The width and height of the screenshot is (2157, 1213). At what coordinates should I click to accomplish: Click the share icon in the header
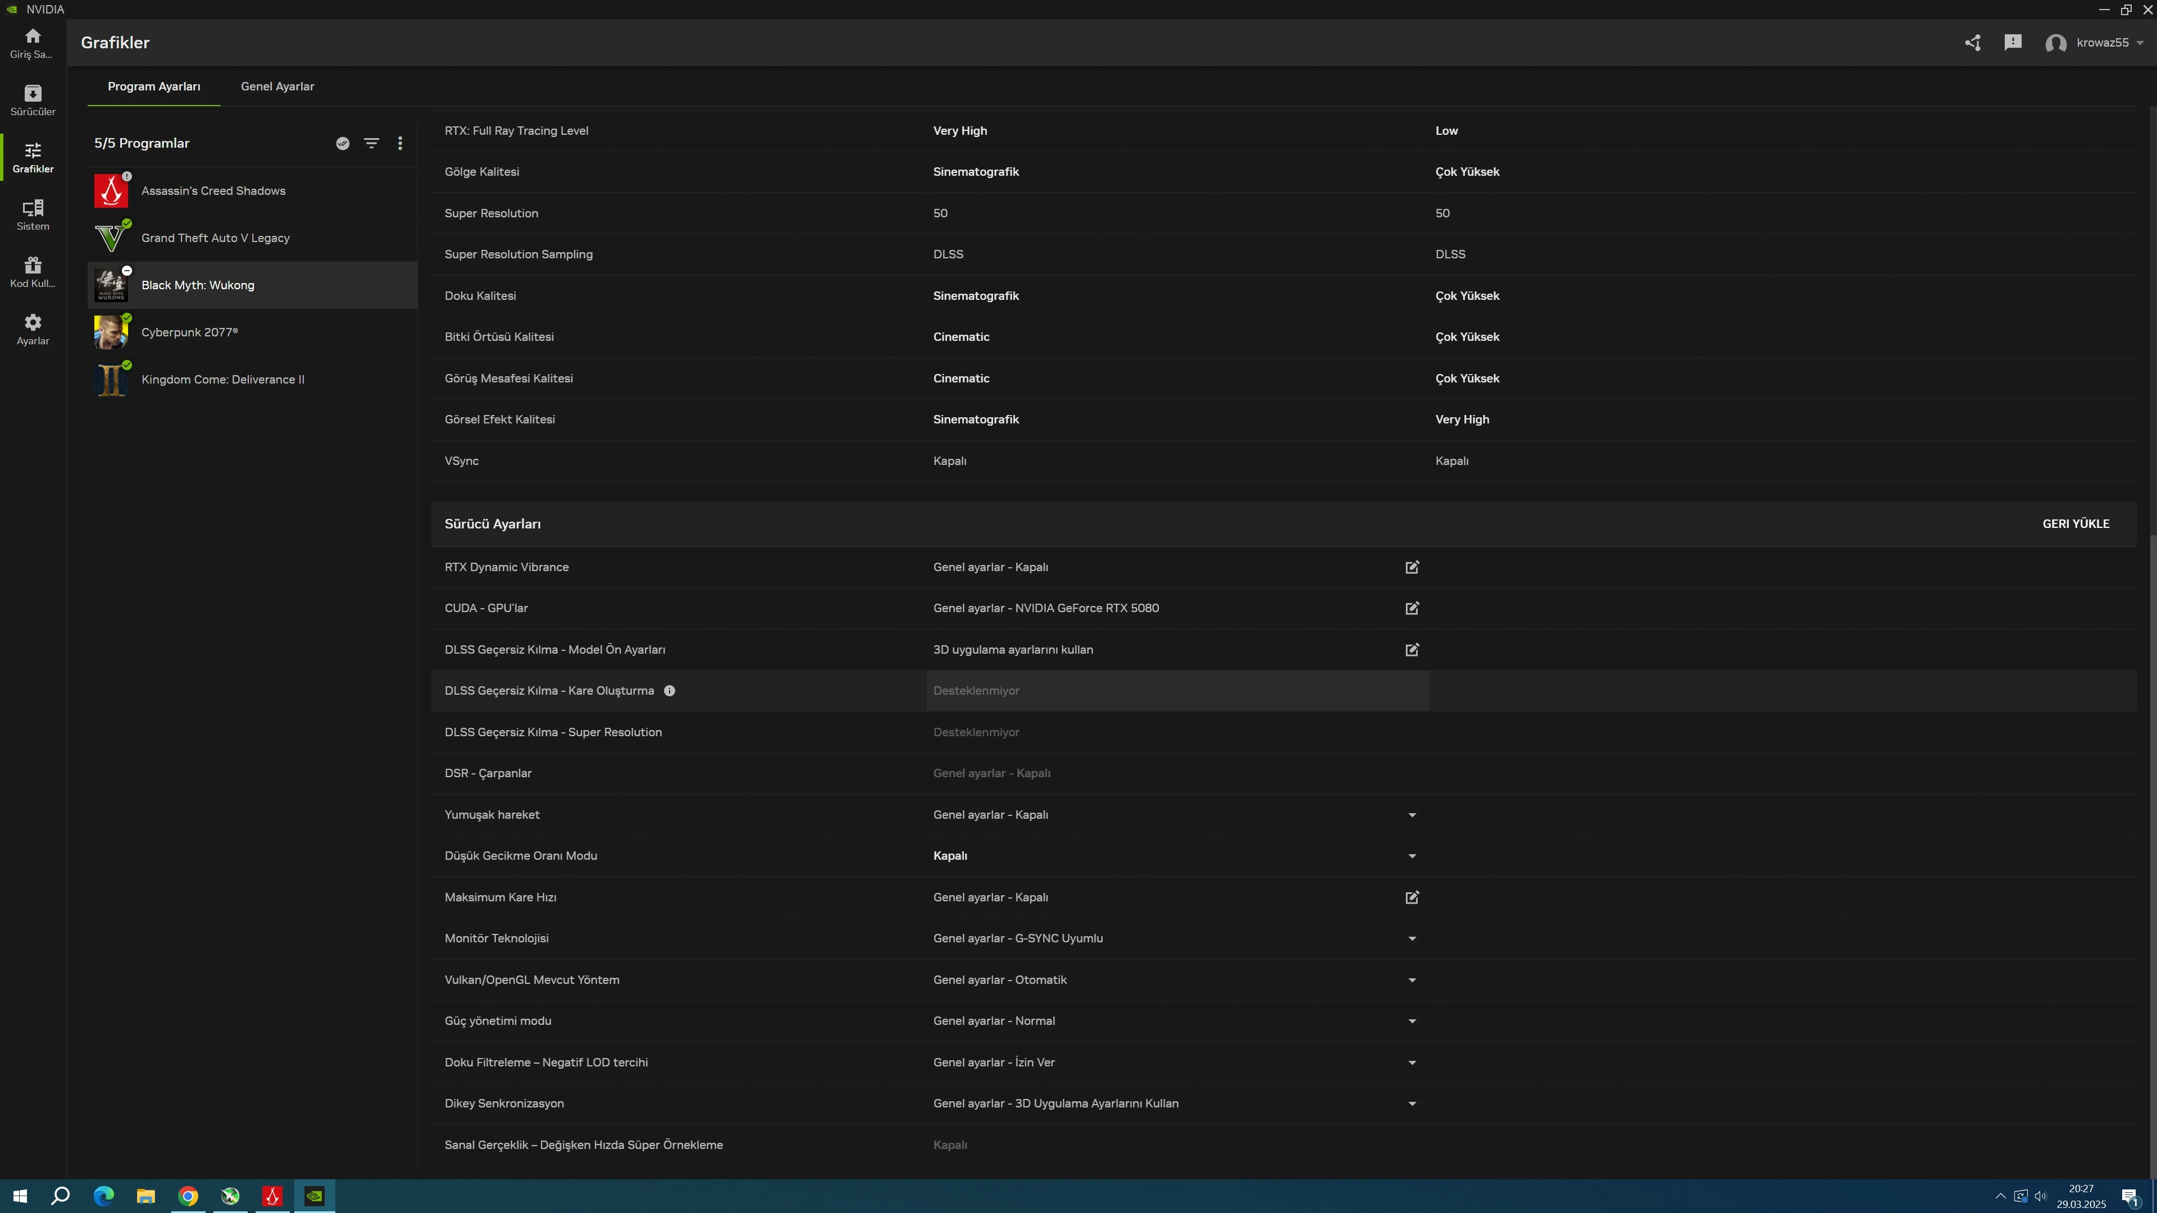pos(1973,43)
